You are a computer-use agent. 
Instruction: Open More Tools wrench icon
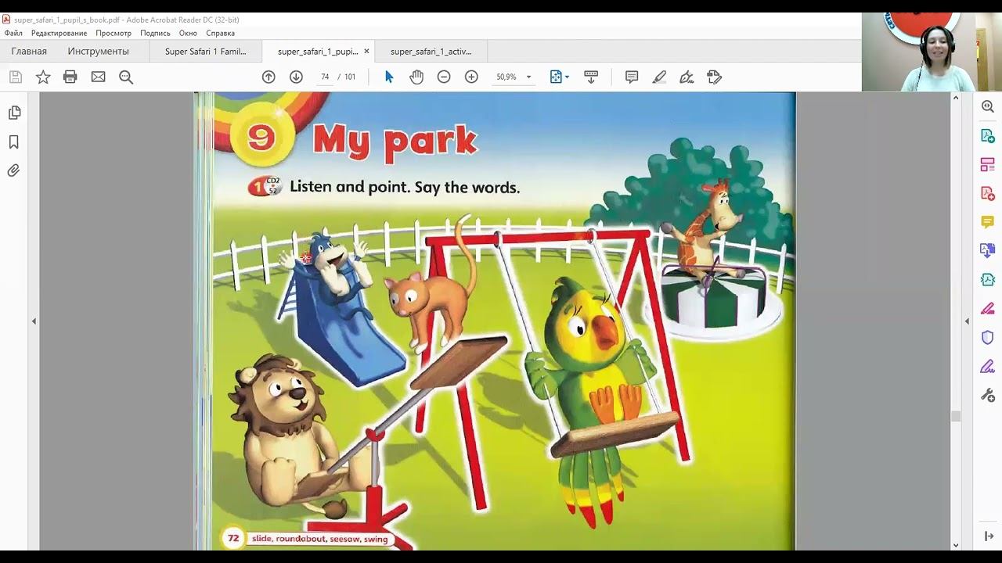point(988,395)
